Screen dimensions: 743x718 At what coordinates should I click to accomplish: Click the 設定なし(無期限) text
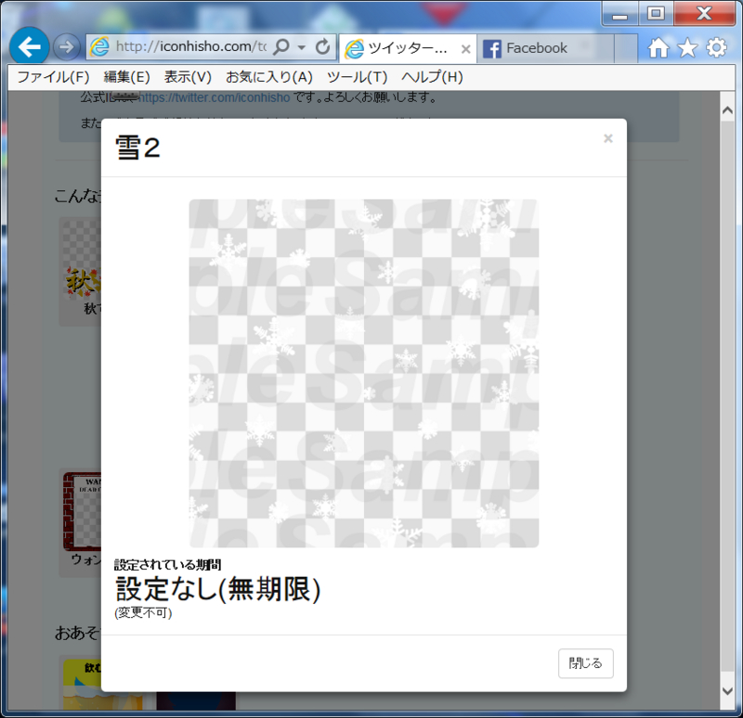218,589
